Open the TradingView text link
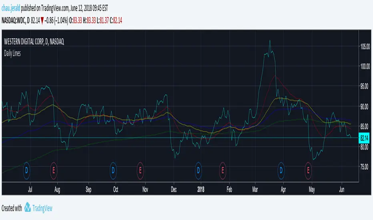The image size is (373, 220). tap(42, 208)
